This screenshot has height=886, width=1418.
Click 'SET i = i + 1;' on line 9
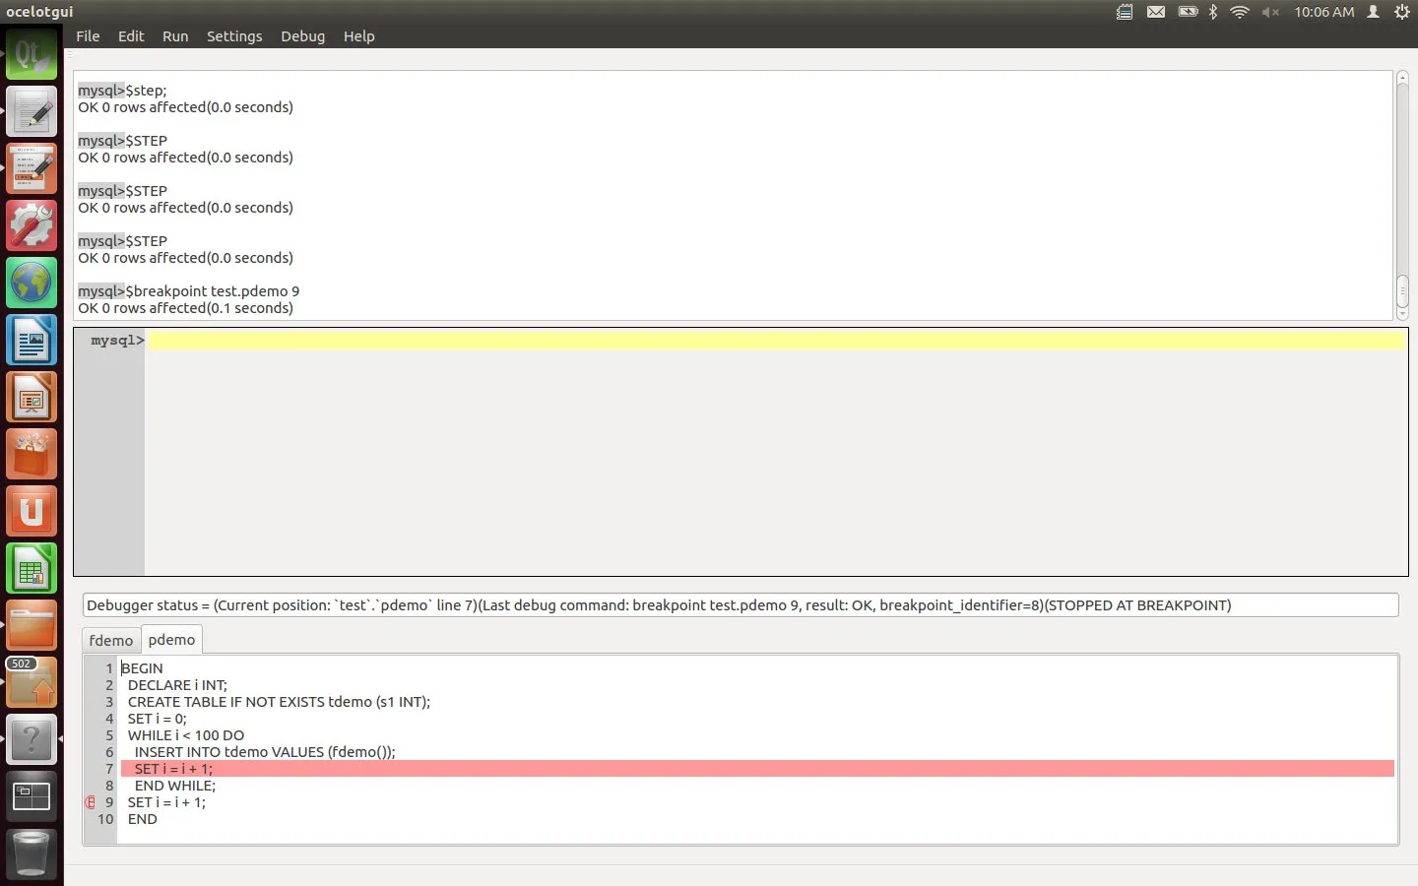coord(166,802)
